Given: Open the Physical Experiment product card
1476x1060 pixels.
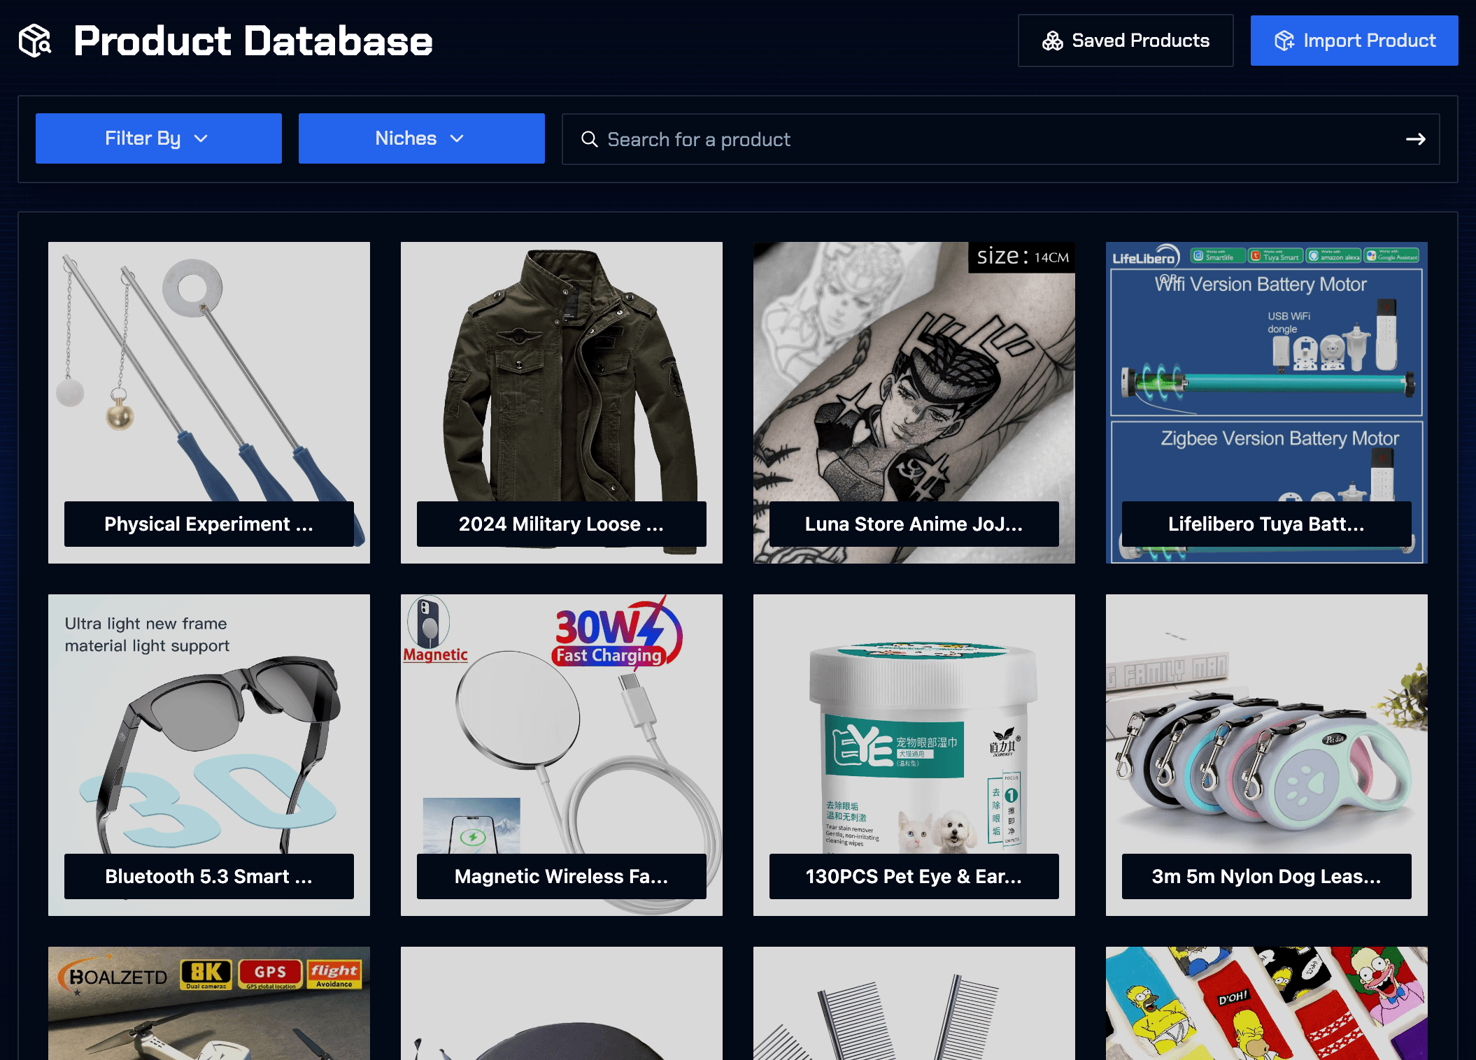Looking at the screenshot, I should [209, 403].
